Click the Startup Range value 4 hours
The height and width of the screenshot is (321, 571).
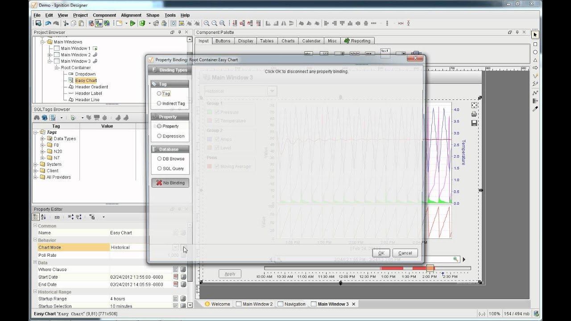pyautogui.click(x=118, y=299)
